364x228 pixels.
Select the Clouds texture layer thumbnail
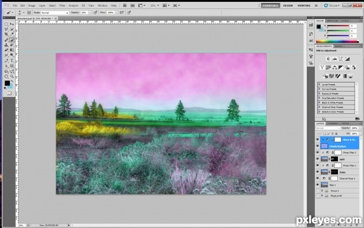pos(325,146)
